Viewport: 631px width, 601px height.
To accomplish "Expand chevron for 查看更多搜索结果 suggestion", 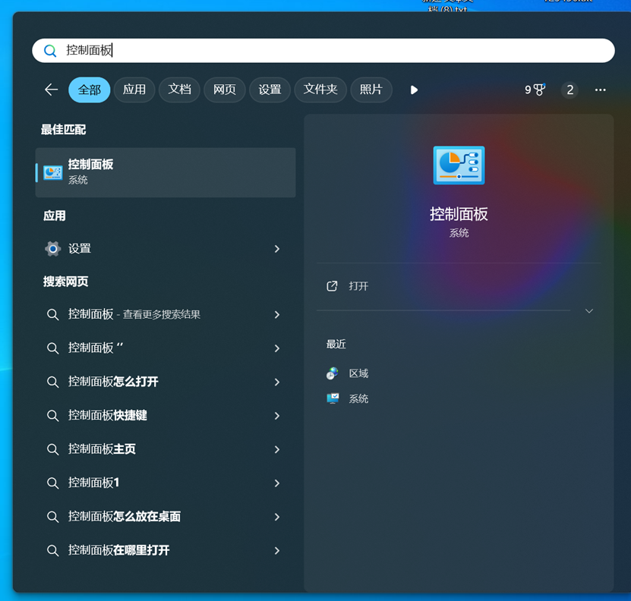I will point(277,315).
